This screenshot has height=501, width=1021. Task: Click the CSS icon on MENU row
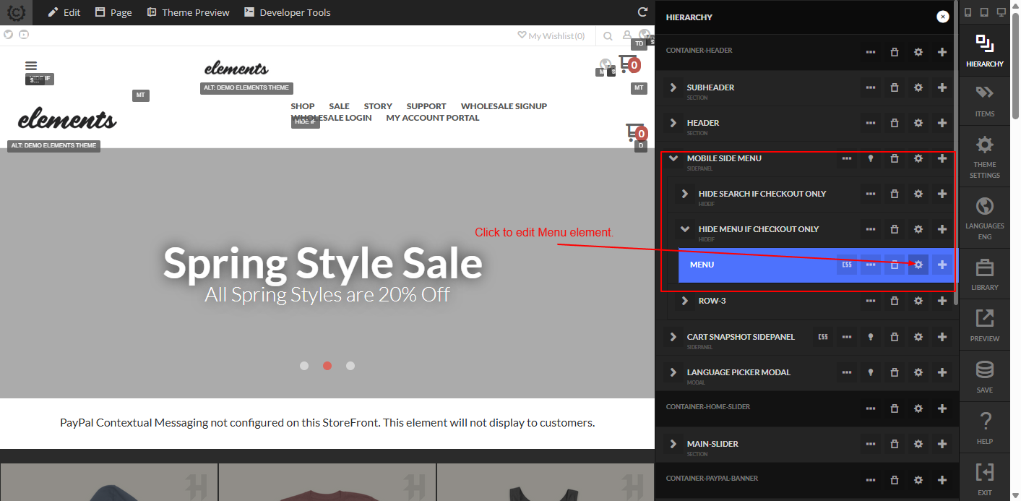pyautogui.click(x=847, y=265)
